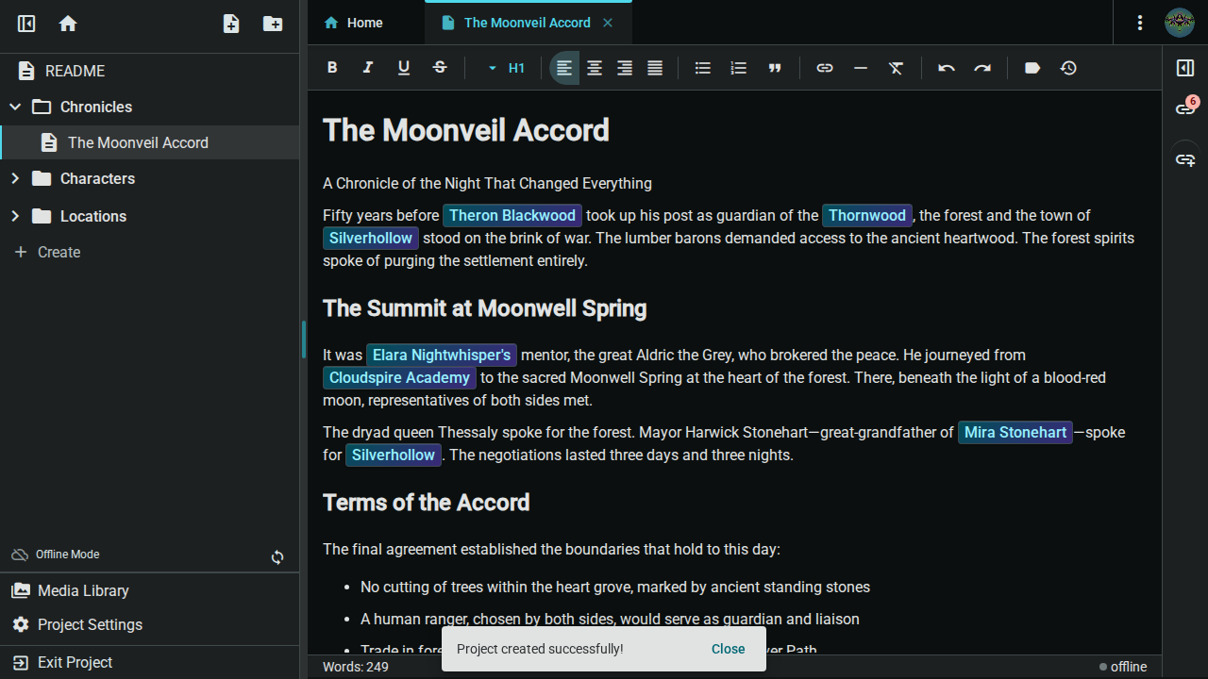Open the three-dot overflow menu
Viewport: 1208px width, 679px height.
coord(1139,22)
